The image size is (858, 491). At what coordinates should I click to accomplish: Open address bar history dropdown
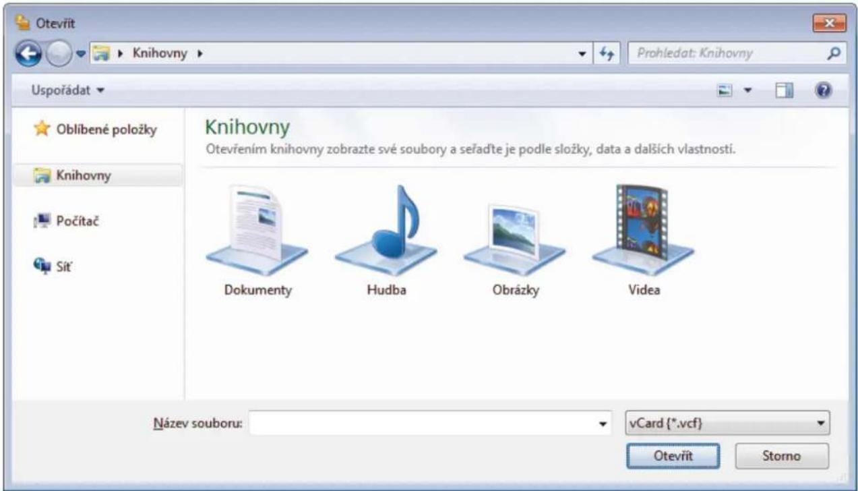[x=582, y=53]
